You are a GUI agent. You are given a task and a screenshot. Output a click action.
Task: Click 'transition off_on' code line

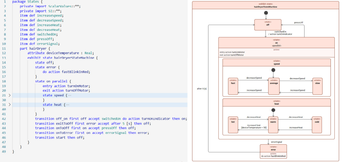point(111,119)
